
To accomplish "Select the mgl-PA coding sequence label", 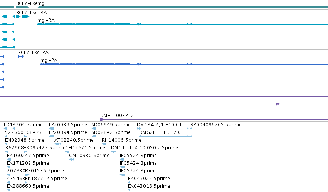I will (49, 60).
